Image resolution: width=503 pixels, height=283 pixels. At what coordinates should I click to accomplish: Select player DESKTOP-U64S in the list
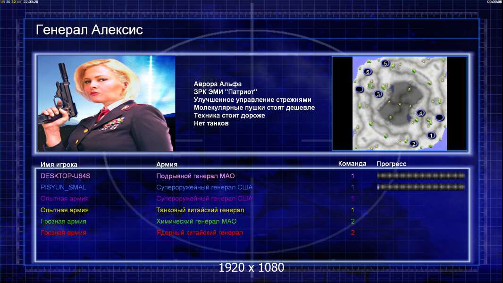pos(66,176)
